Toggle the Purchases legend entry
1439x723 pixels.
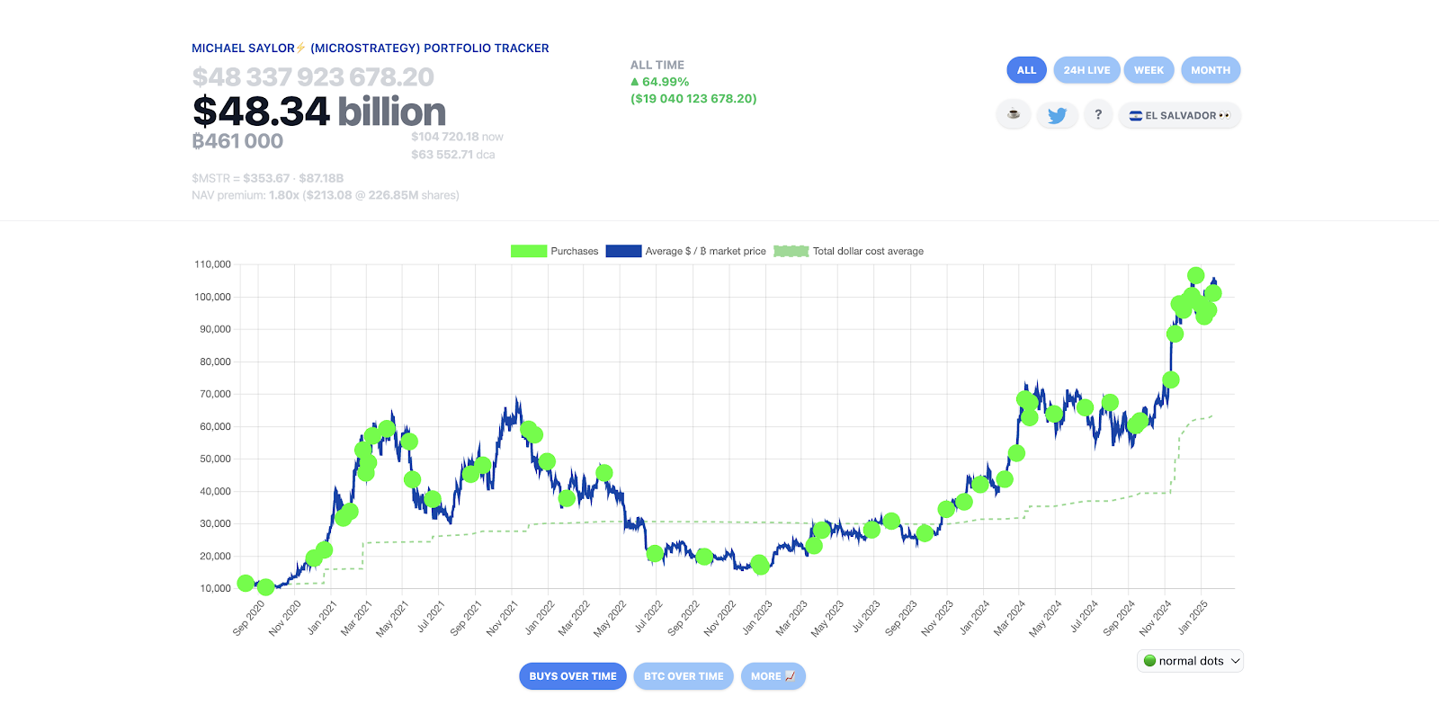[x=573, y=251]
